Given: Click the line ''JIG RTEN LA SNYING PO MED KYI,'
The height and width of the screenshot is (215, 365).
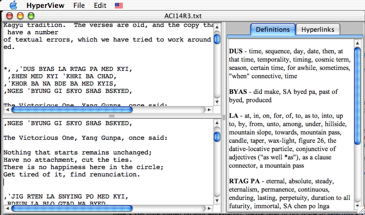Looking at the screenshot, I should point(66,196).
